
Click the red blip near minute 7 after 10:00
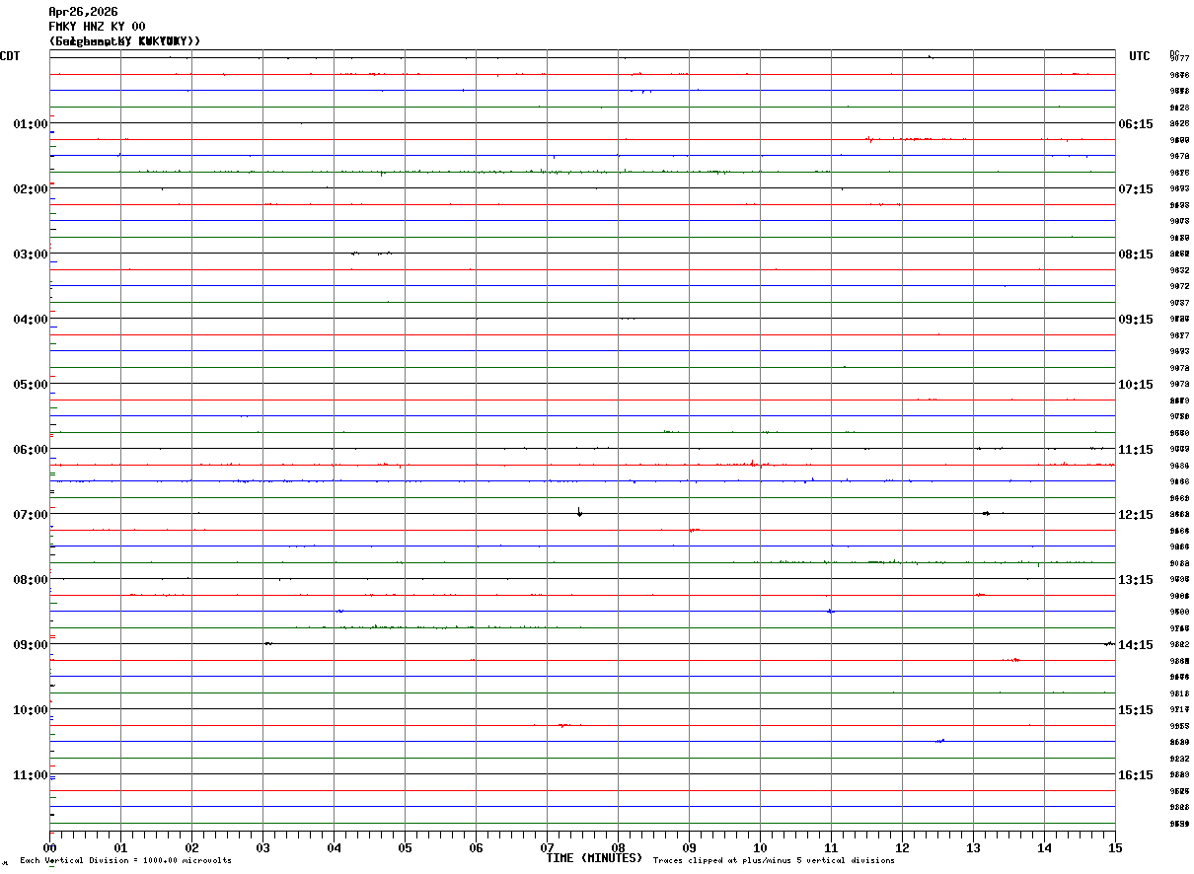coord(563,725)
